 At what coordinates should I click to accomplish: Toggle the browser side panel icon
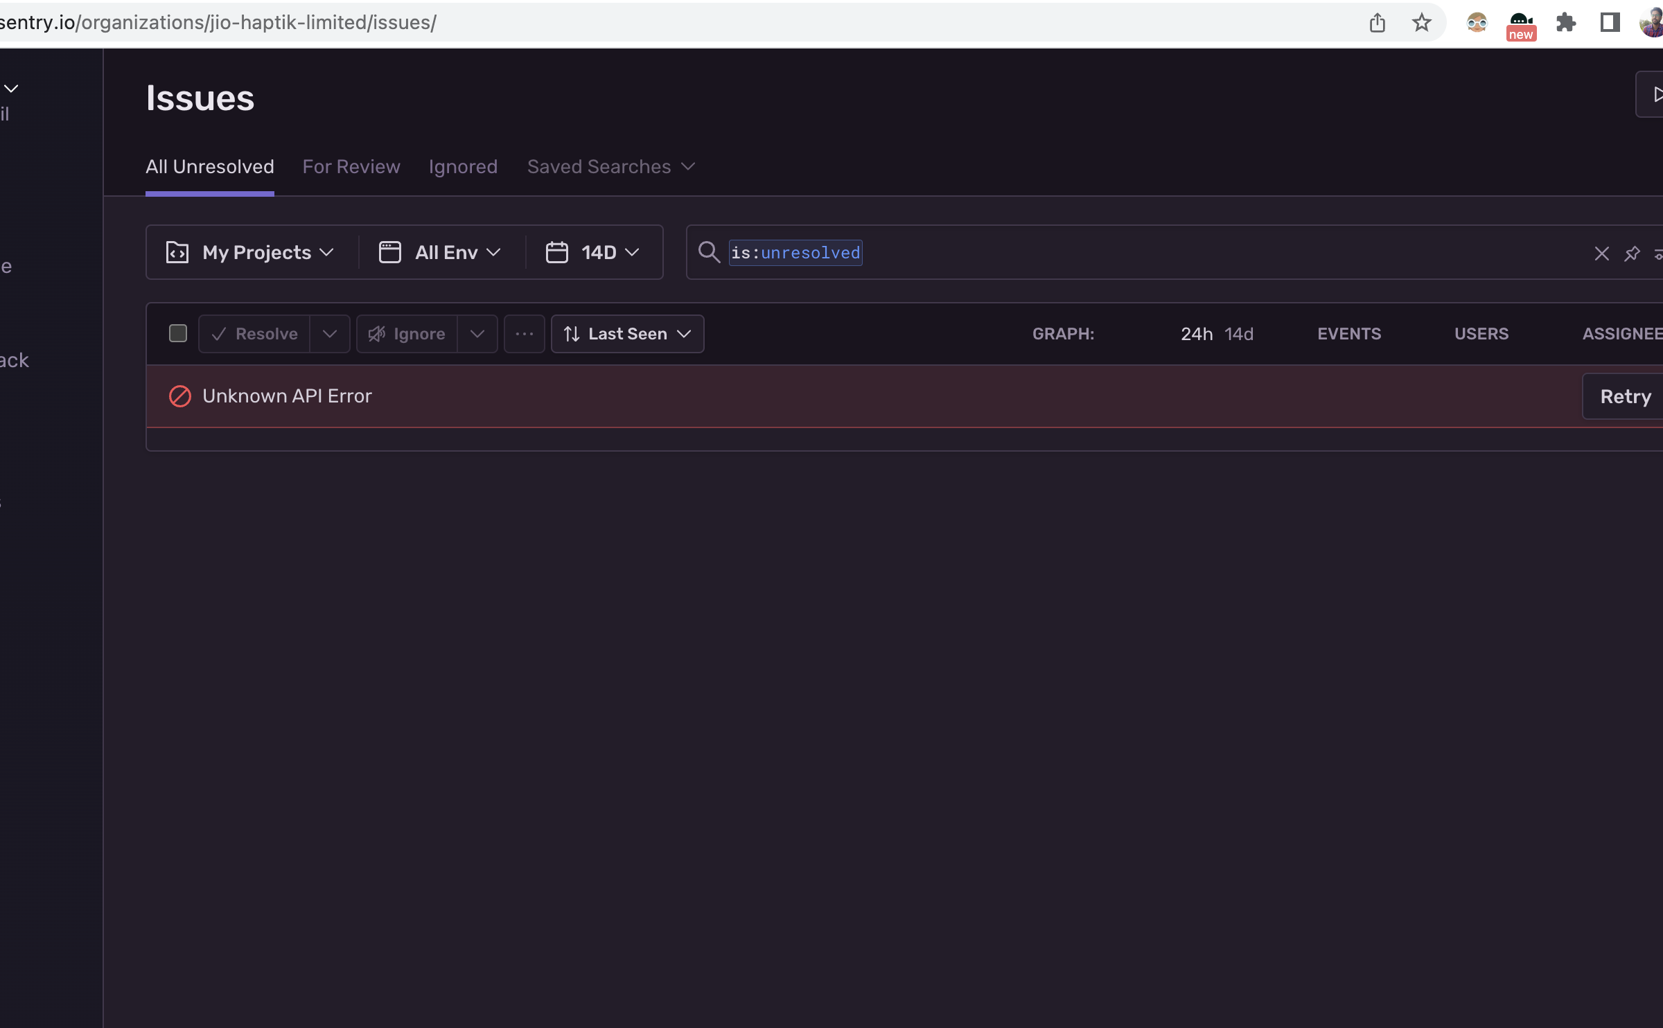coord(1610,23)
